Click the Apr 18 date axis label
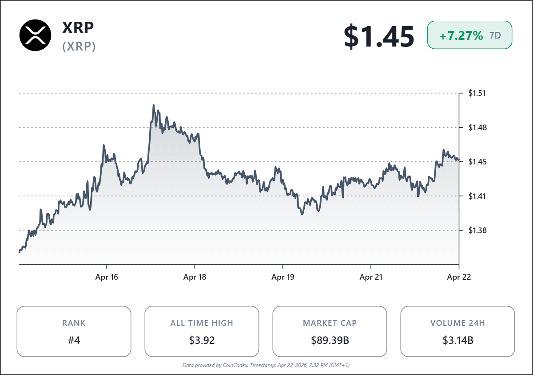 click(195, 277)
